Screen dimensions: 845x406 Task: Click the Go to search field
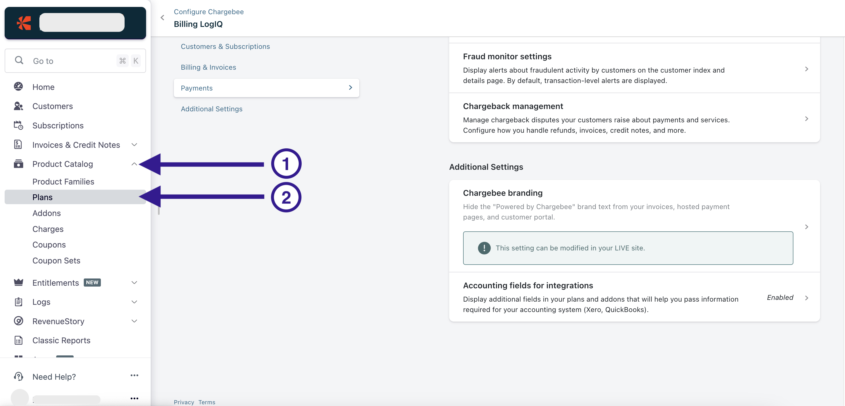coord(75,60)
